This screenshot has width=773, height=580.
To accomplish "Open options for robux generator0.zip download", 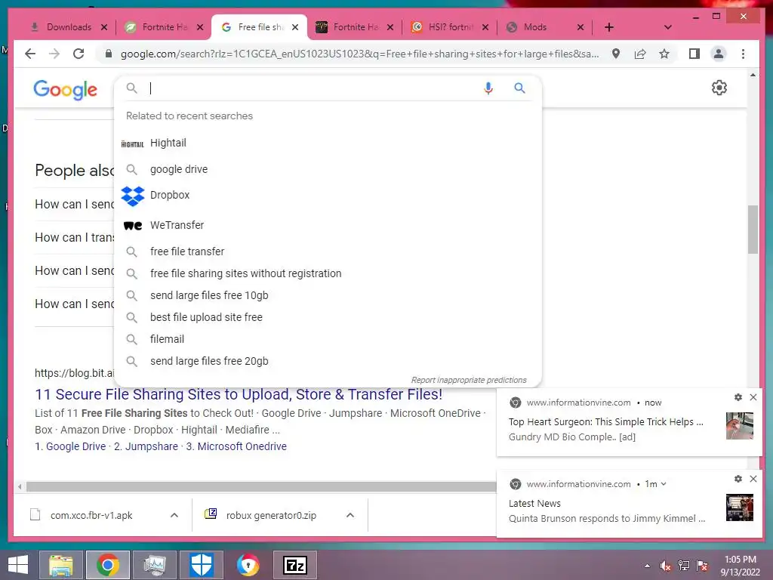I will tap(350, 515).
